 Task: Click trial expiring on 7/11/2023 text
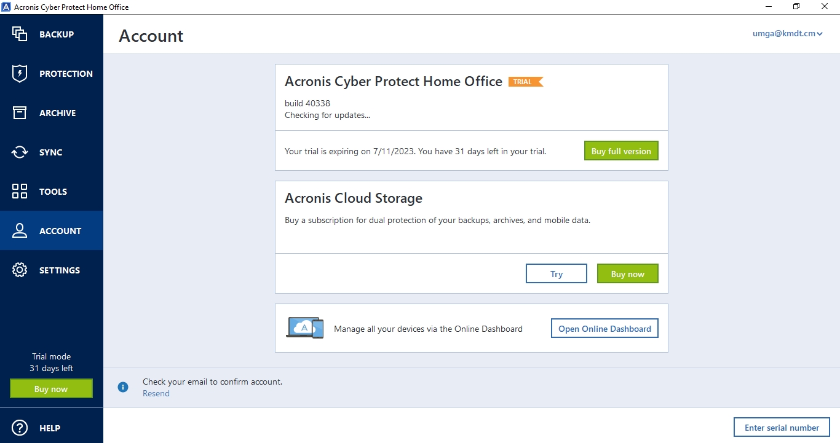415,151
